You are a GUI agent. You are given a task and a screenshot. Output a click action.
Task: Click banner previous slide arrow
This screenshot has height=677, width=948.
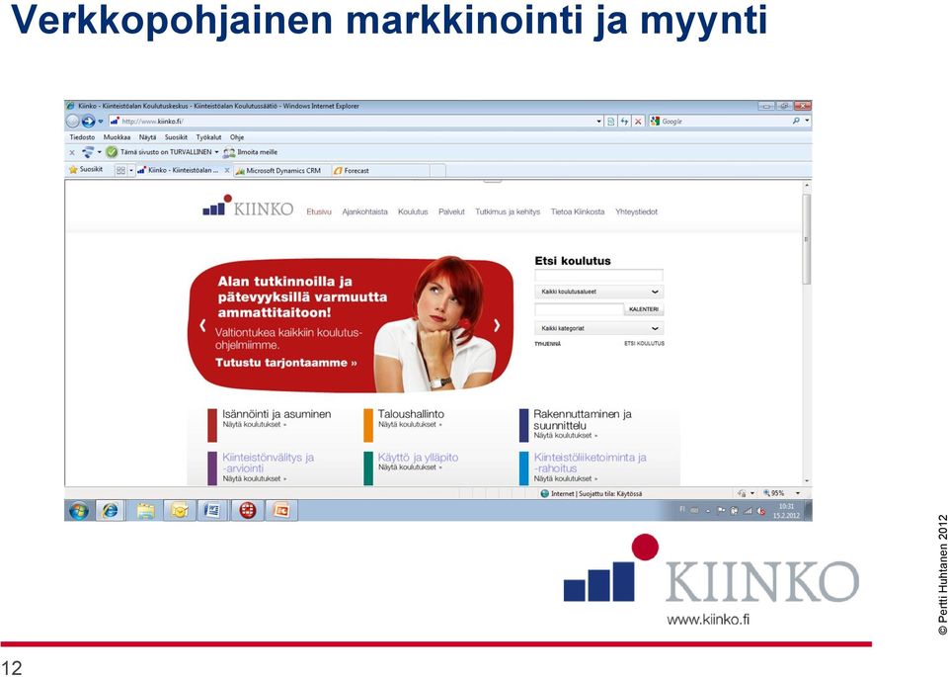[x=202, y=325]
